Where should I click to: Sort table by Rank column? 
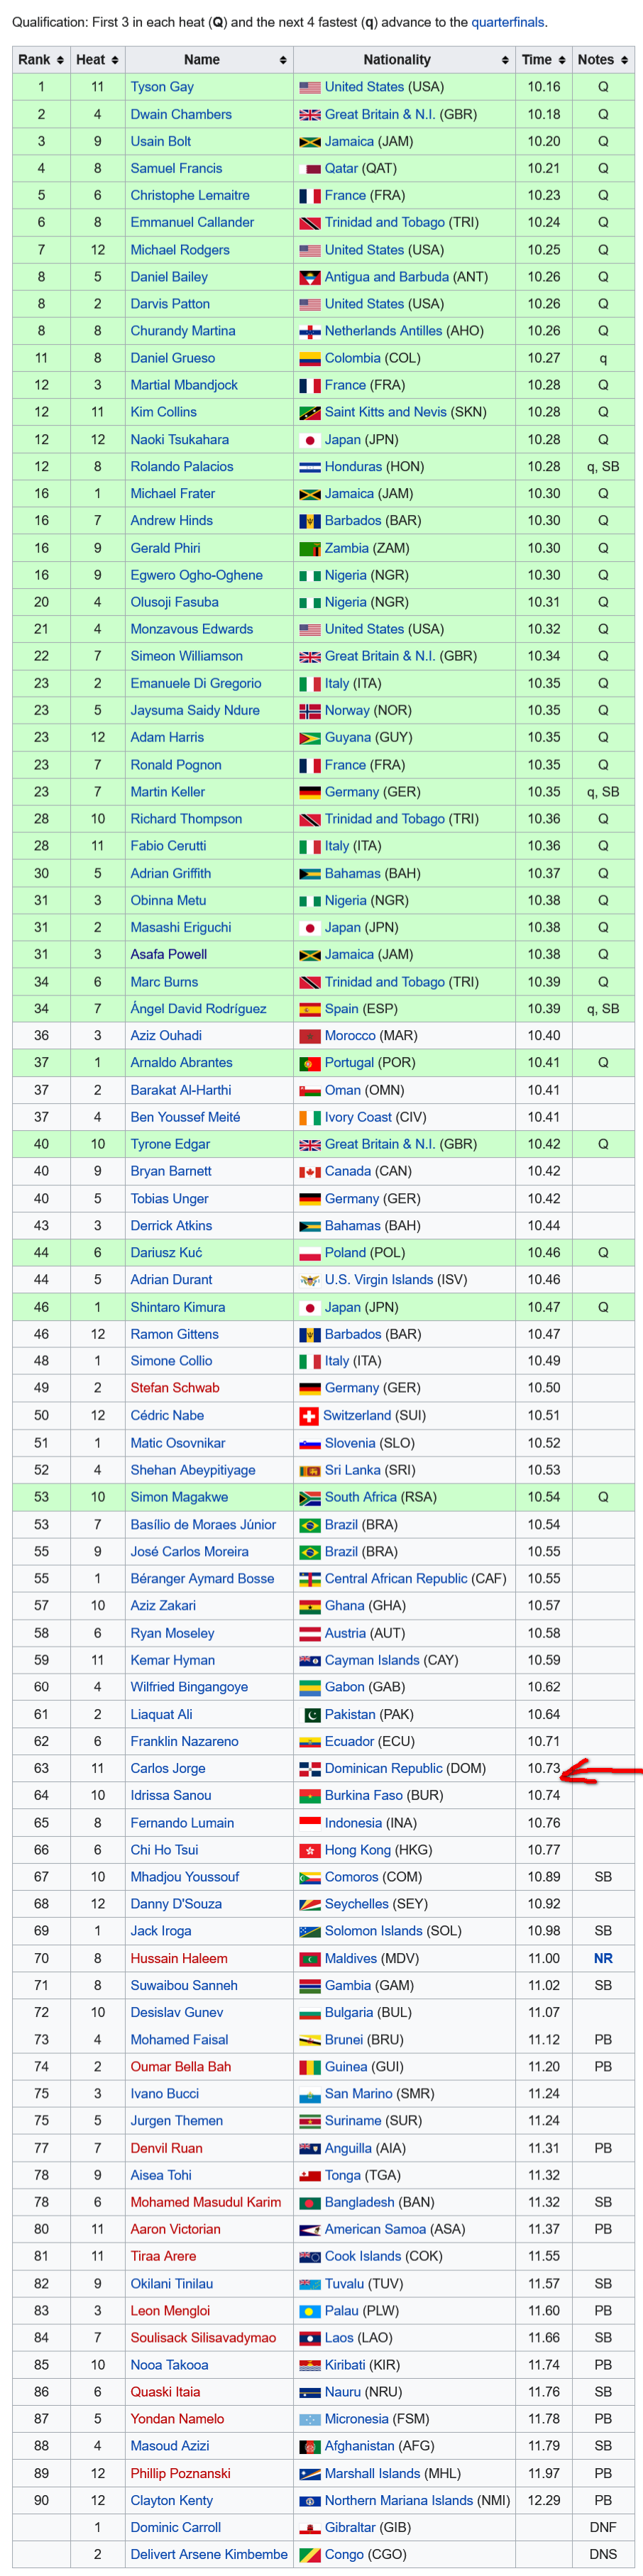[x=41, y=60]
